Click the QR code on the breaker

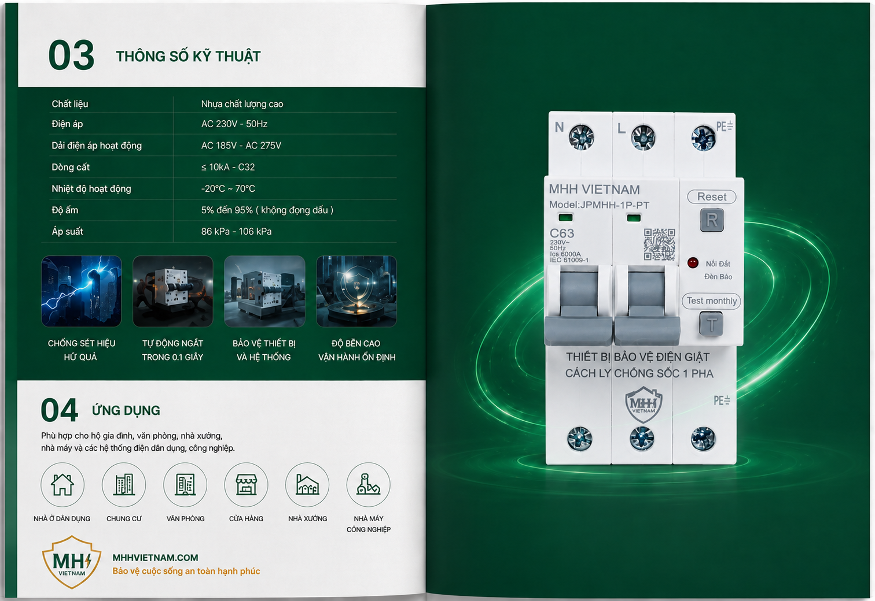pos(660,244)
